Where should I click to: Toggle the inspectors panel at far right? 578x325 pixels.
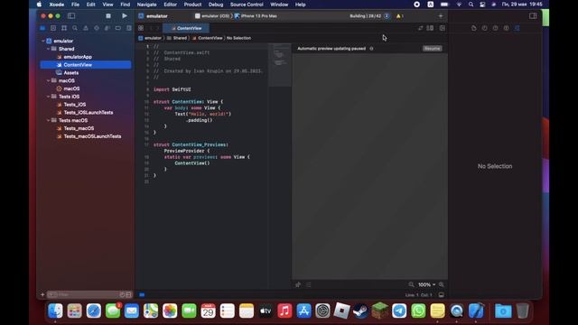533,16
